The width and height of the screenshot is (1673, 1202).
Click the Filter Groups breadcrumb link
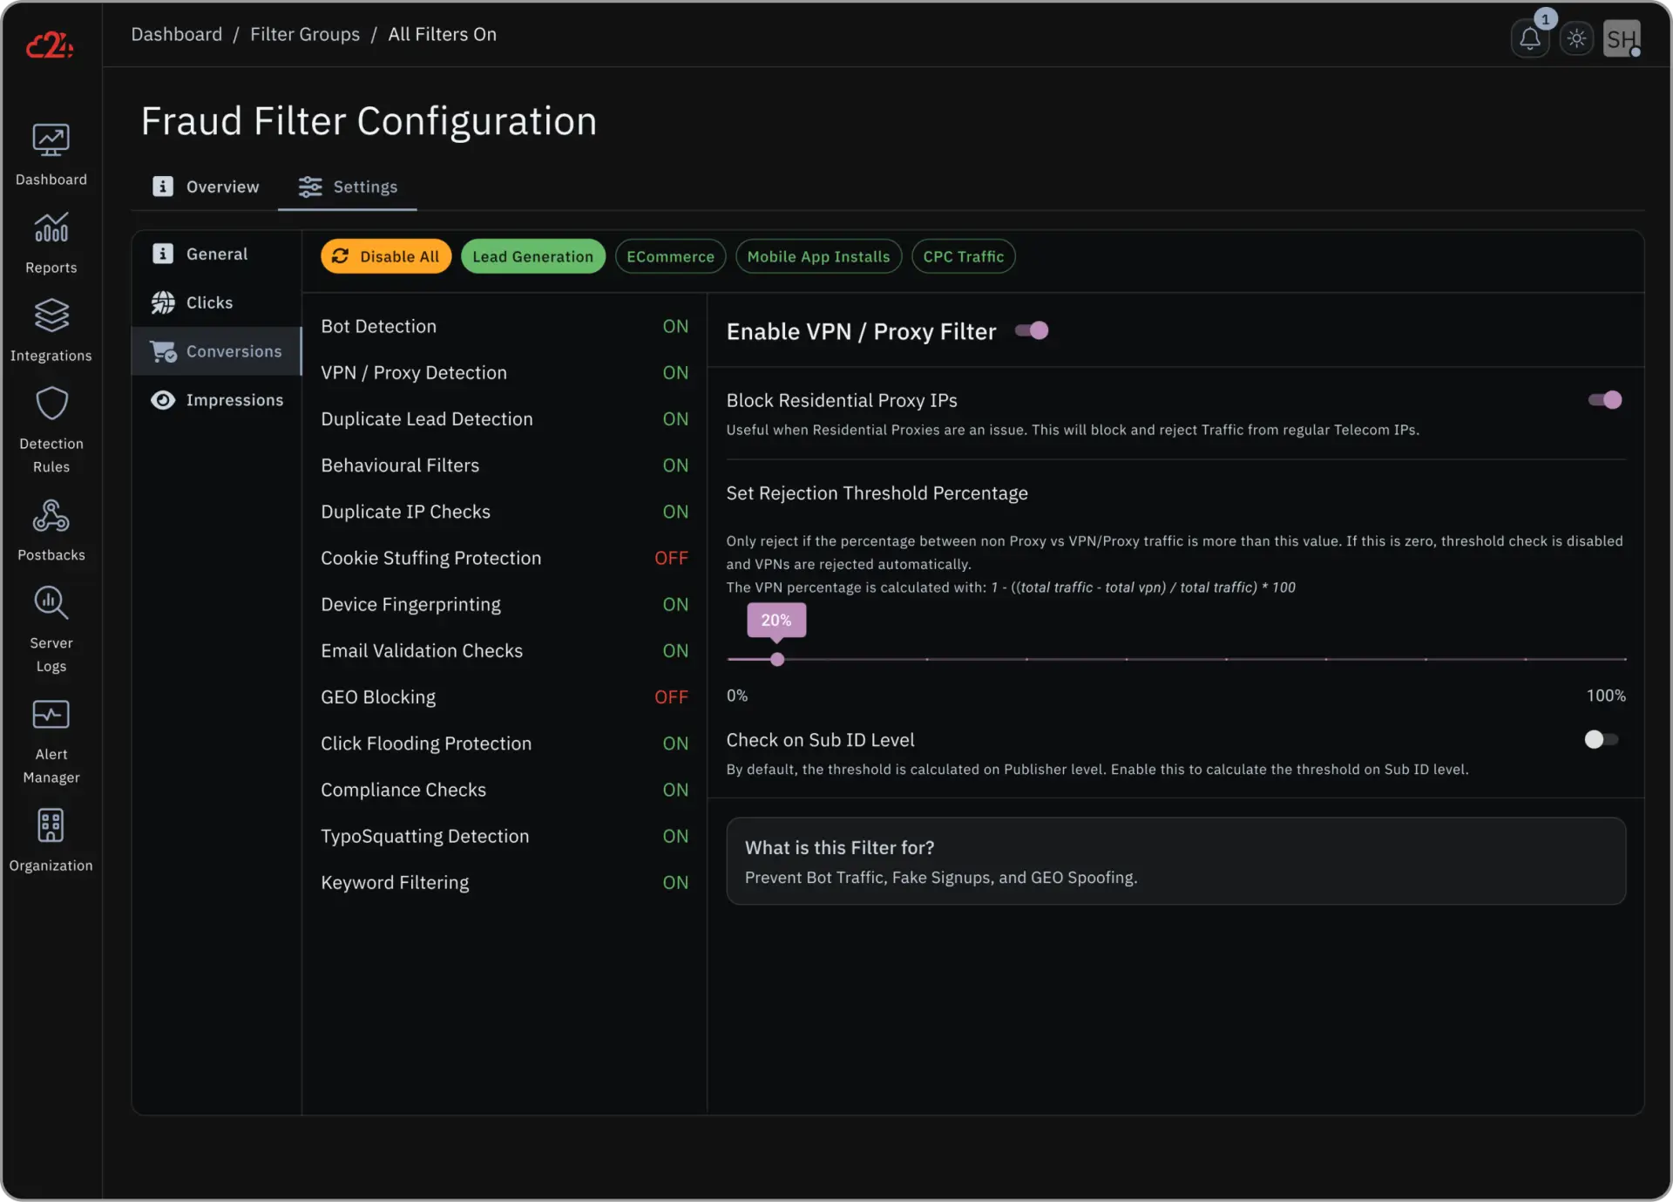304,34
